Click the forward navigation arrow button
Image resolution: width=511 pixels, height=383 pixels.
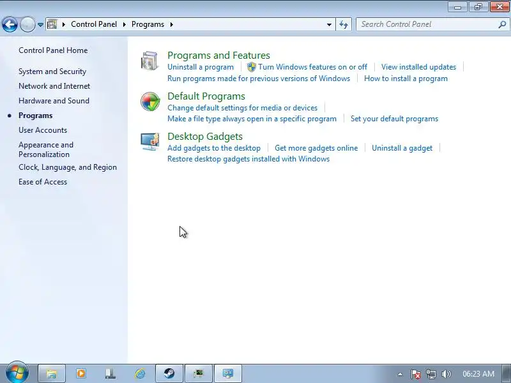(x=27, y=24)
